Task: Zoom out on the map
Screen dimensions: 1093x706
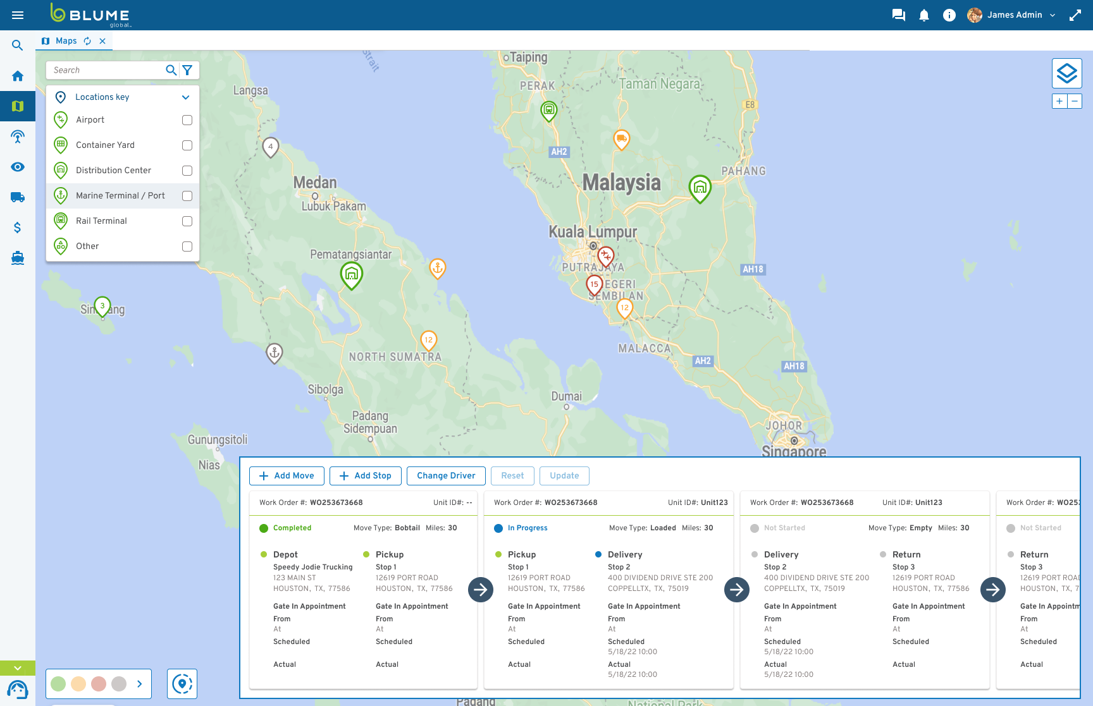Action: 1075,101
